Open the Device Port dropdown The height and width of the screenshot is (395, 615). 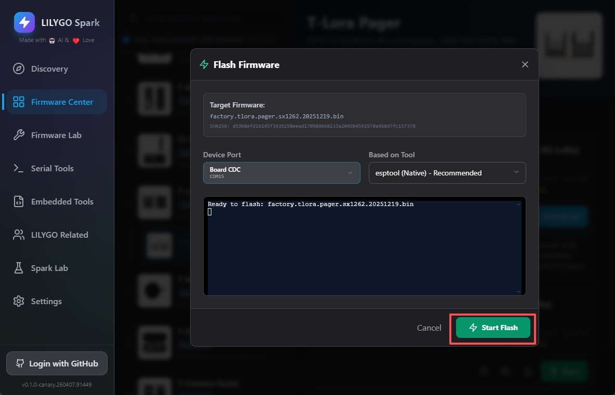(281, 173)
